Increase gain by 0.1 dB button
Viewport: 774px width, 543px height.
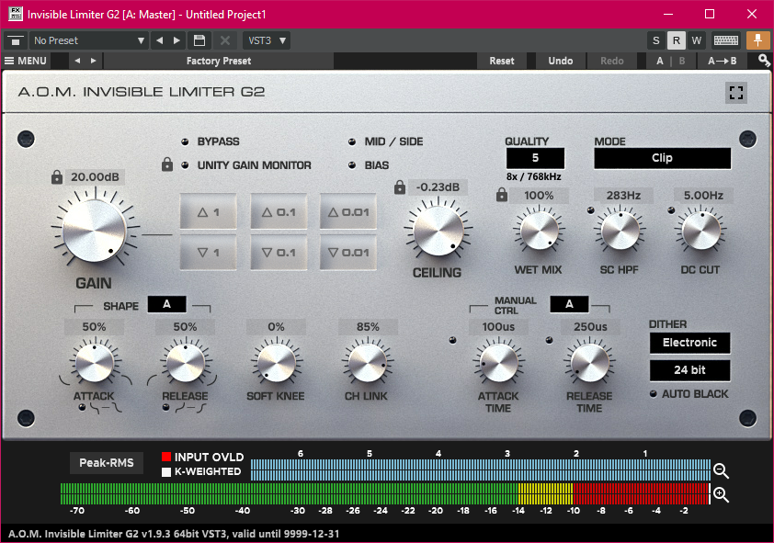[279, 212]
